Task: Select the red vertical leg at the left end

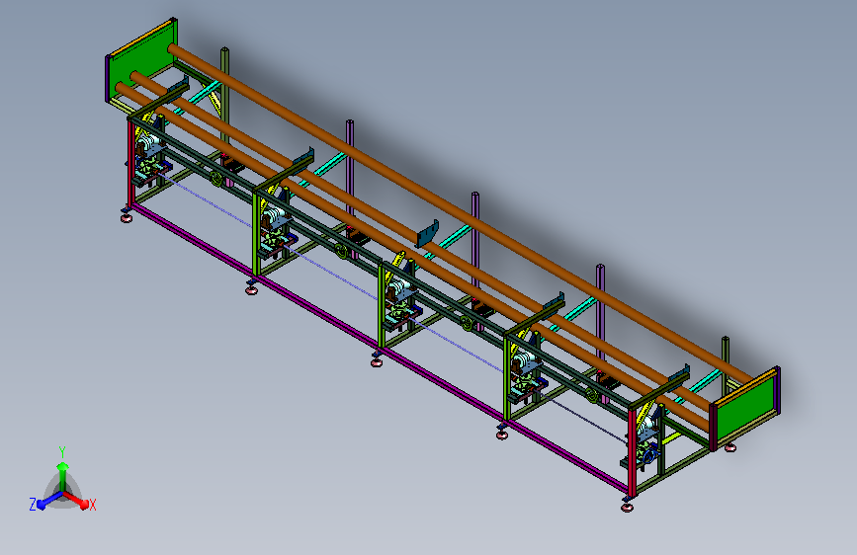Action: tap(131, 163)
